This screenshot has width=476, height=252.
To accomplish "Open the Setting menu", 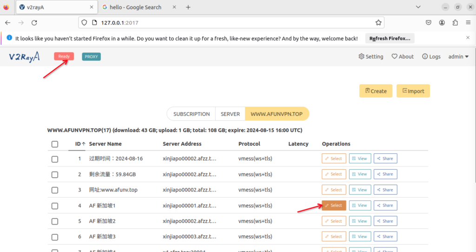I will [x=370, y=56].
